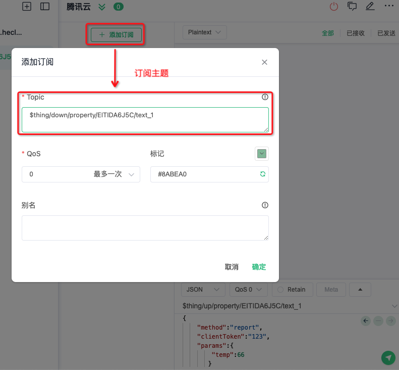This screenshot has width=399, height=370.
Task: Click the green send message icon
Action: point(388,358)
